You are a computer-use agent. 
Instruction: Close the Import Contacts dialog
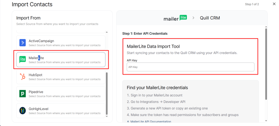coord(274,4)
